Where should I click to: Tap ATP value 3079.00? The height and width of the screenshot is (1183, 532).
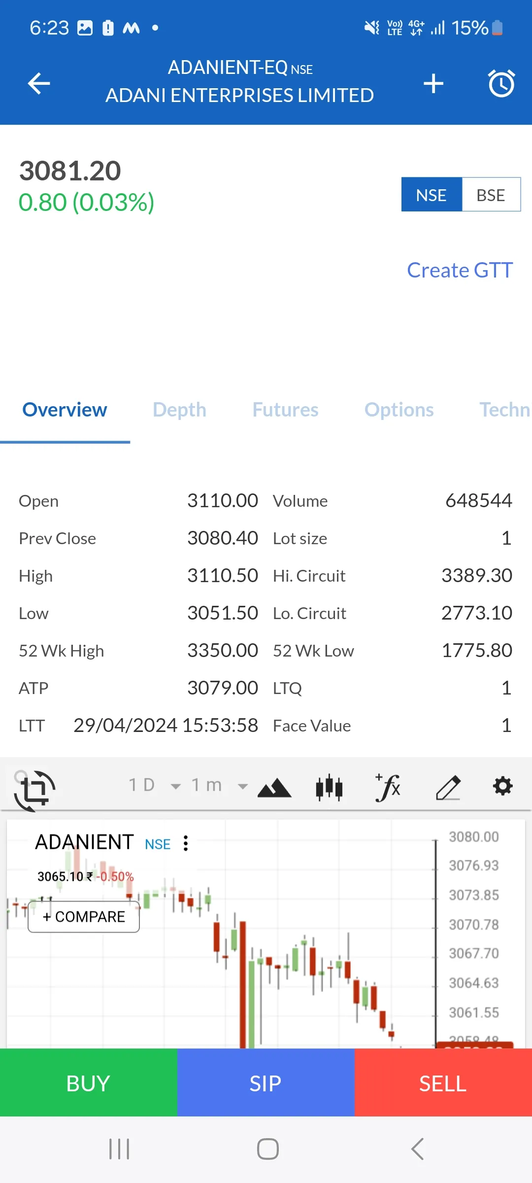point(223,688)
